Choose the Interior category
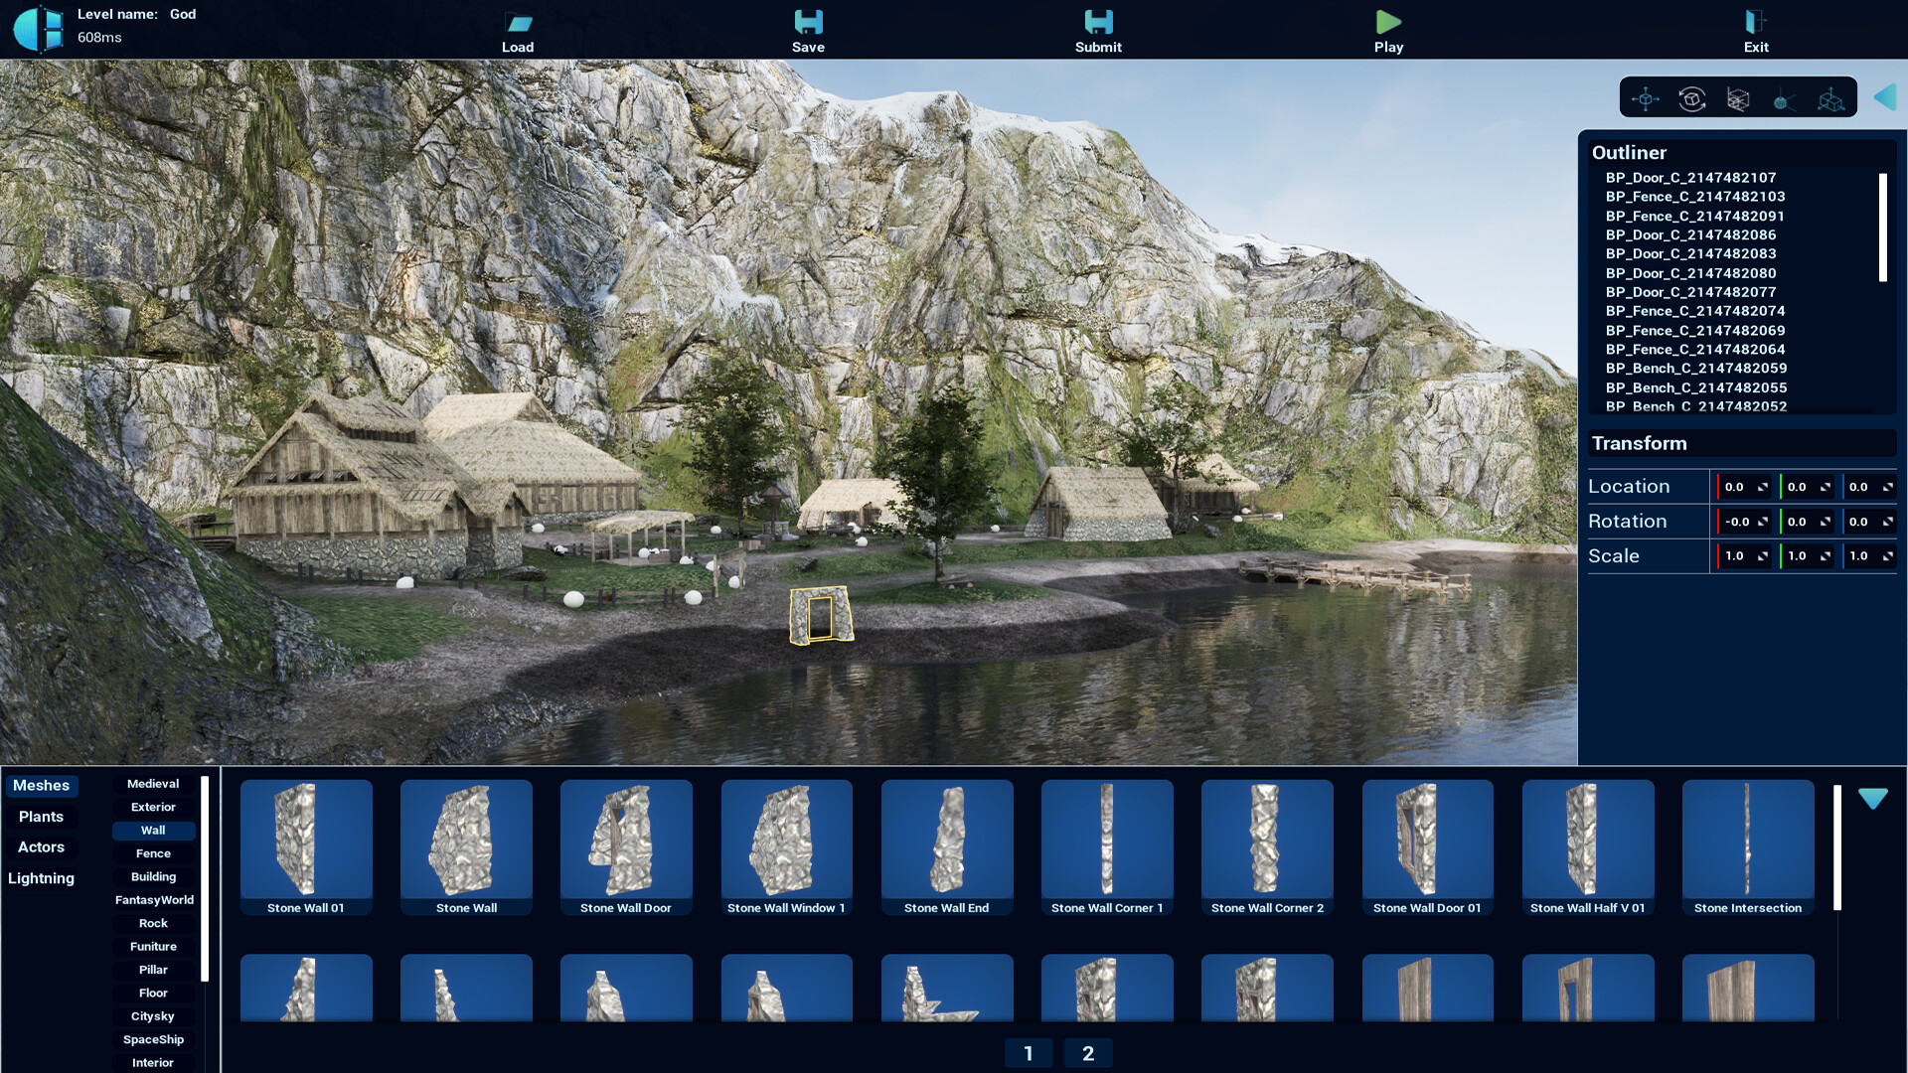This screenshot has height=1073, width=1908. point(153,1062)
